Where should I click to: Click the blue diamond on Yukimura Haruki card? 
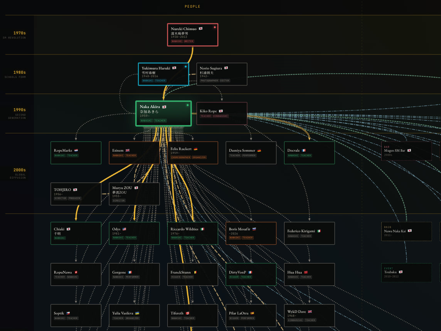[186, 67]
